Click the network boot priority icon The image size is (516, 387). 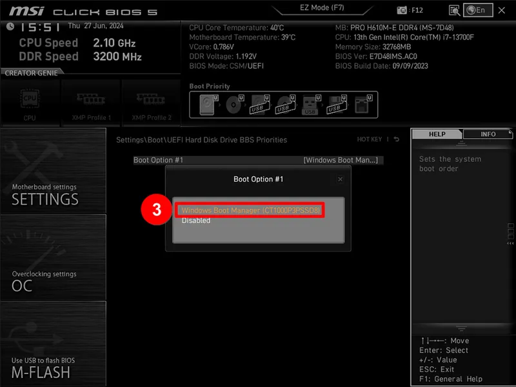[364, 104]
